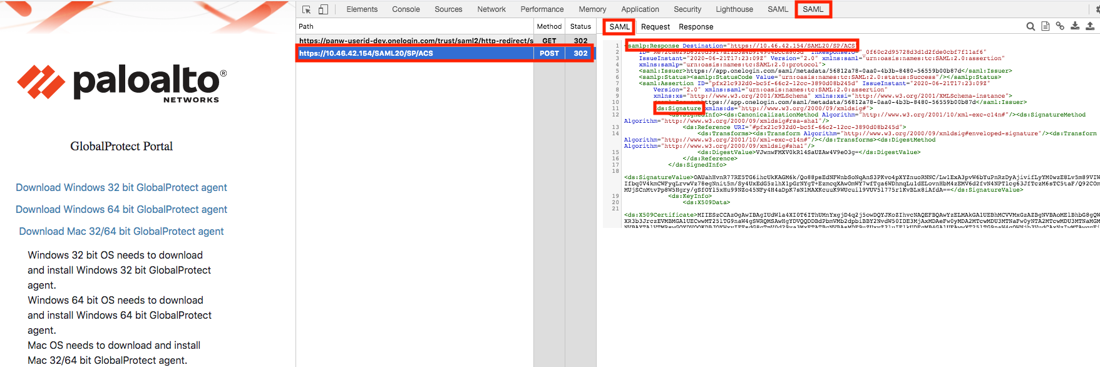Click the download tray icon in SAML toolbar

pos(1075,26)
